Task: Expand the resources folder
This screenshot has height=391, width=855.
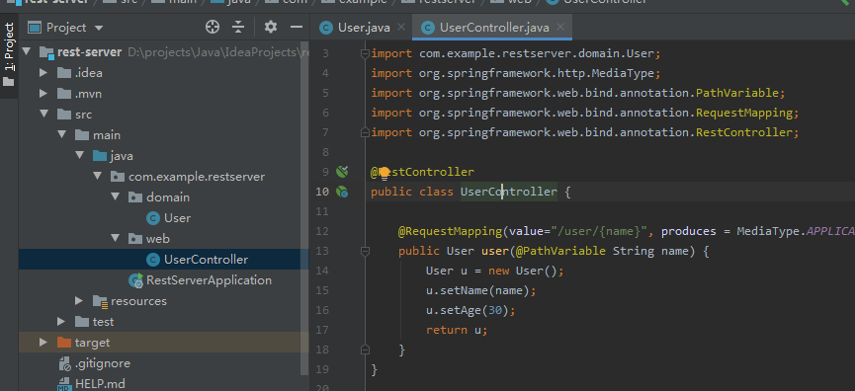Action: (80, 300)
